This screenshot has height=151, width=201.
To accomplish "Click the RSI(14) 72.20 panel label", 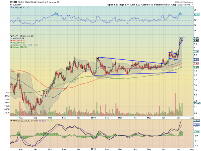I will coord(21,7).
